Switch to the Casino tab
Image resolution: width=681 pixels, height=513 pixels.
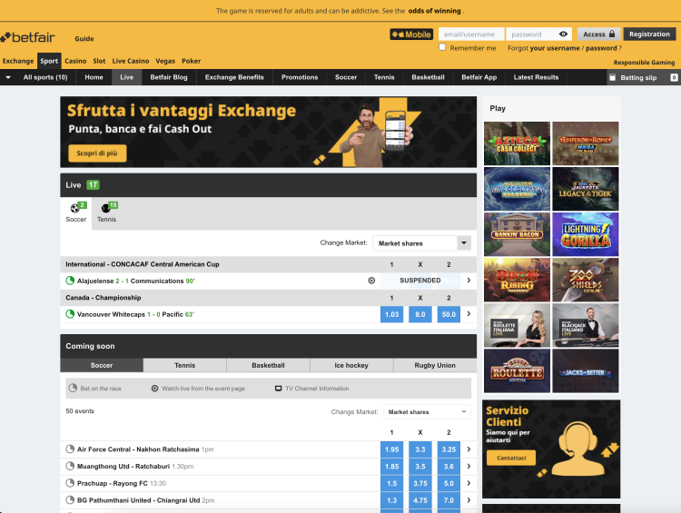tap(75, 61)
